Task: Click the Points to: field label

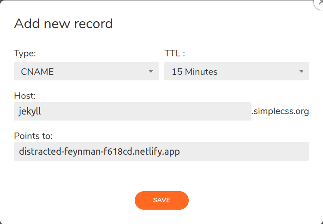Action: point(33,136)
